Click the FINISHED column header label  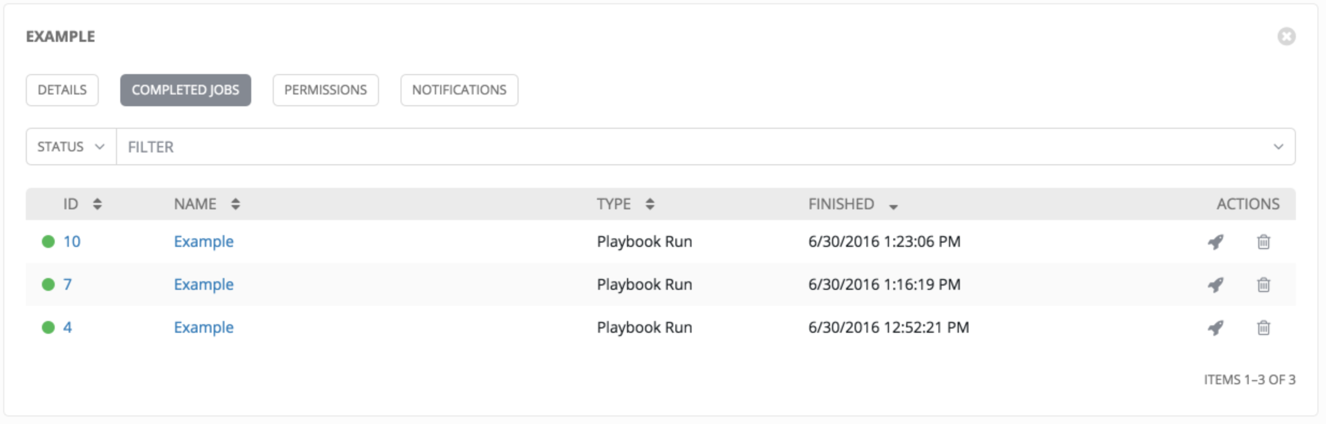coord(841,204)
